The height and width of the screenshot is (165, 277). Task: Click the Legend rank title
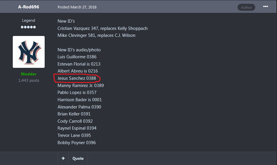(28, 21)
